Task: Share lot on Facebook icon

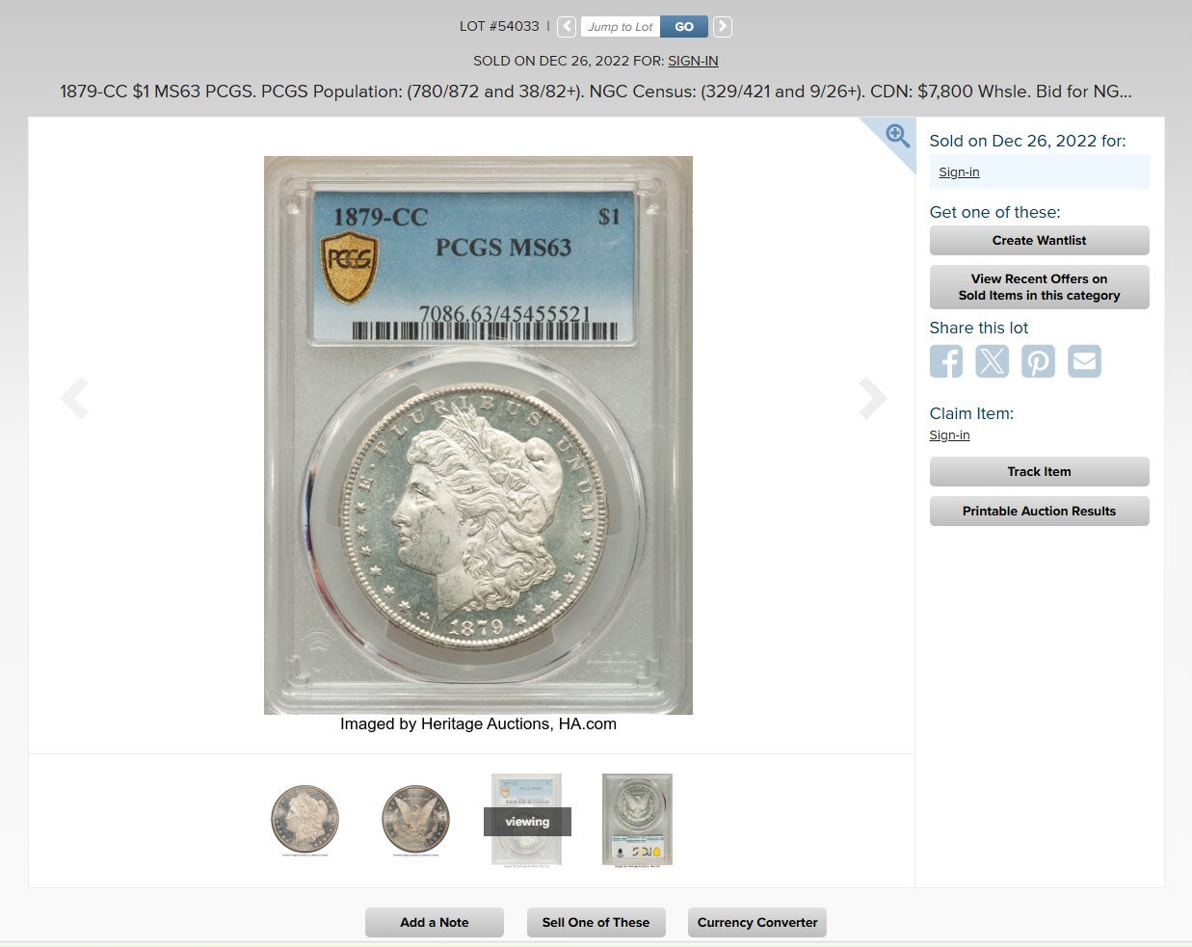Action: point(946,361)
